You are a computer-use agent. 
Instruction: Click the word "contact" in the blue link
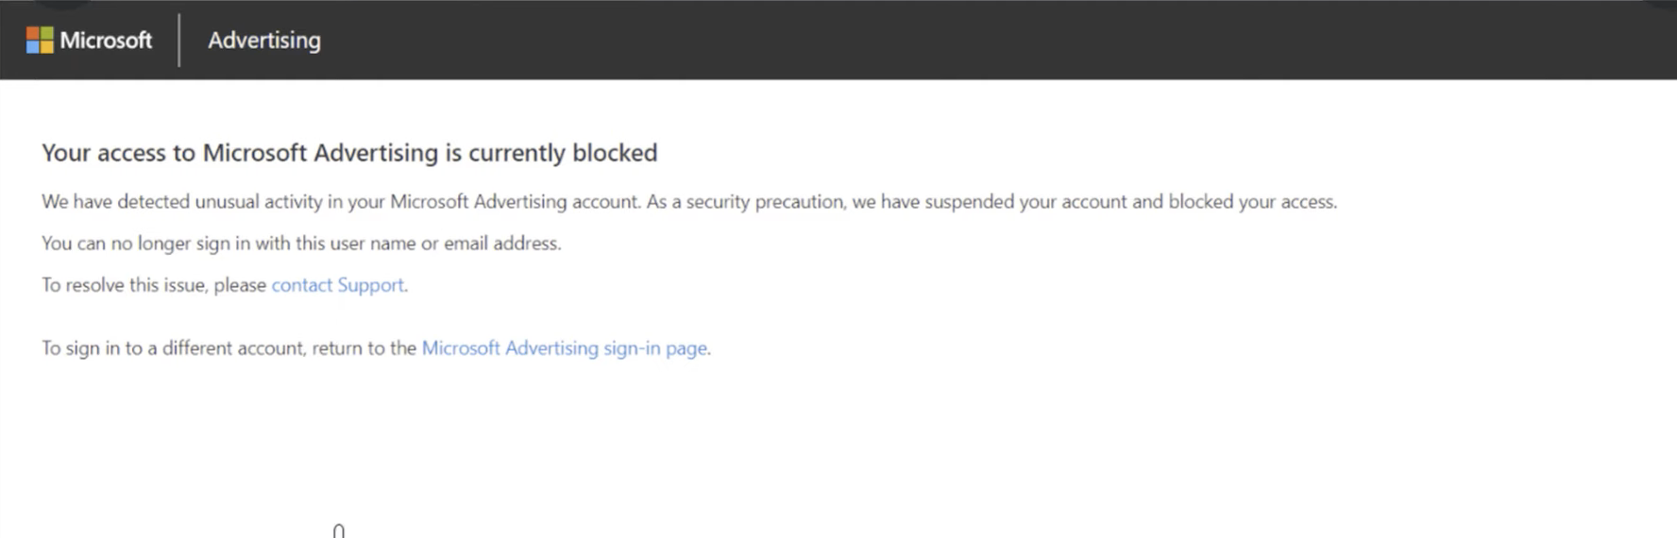[x=302, y=285]
